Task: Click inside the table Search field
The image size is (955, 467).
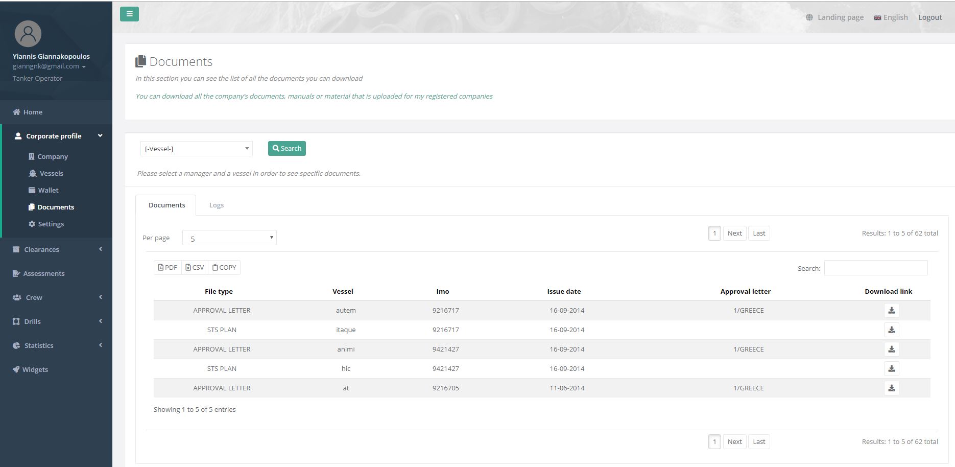Action: point(875,268)
